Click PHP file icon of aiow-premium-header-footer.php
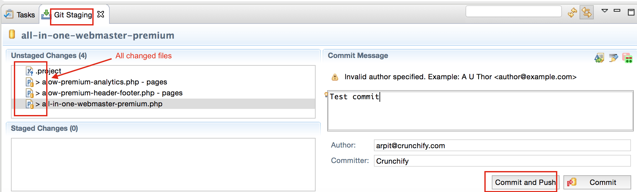 pyautogui.click(x=30, y=93)
